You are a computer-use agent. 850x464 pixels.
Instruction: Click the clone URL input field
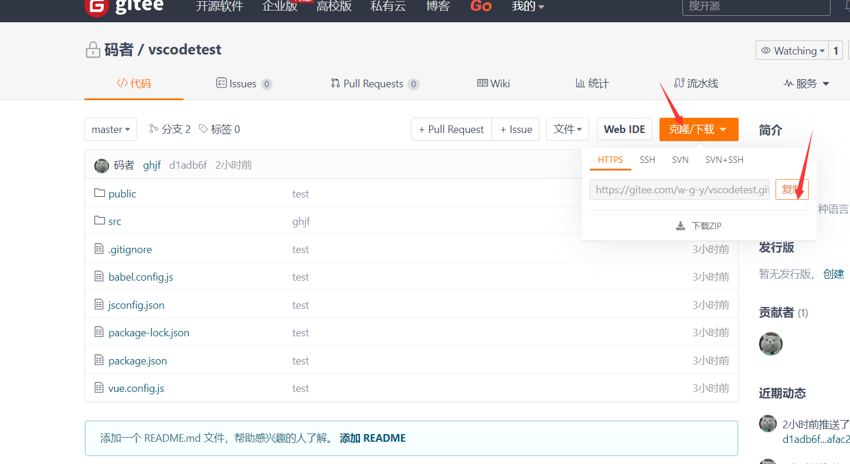pyautogui.click(x=679, y=189)
